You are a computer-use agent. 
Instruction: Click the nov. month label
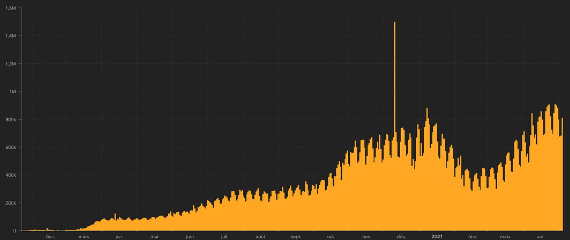[366, 237]
